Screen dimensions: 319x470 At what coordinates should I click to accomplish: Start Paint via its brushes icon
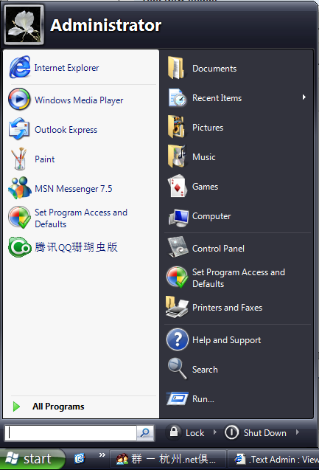pyautogui.click(x=19, y=159)
